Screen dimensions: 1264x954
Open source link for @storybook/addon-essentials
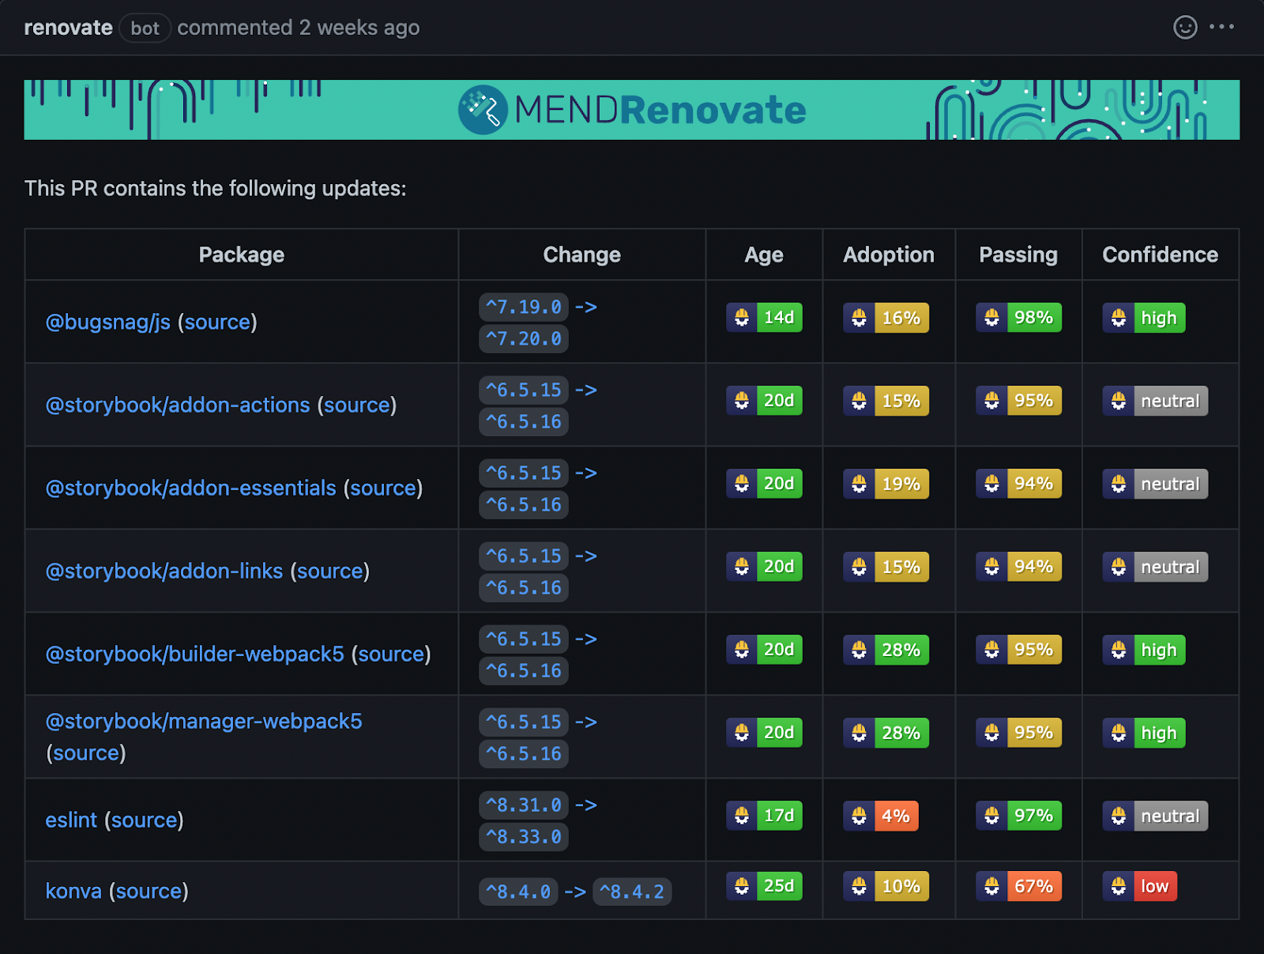click(383, 488)
